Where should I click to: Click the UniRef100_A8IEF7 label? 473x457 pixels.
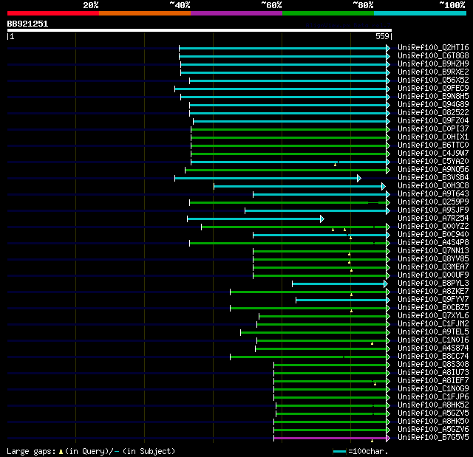click(433, 381)
